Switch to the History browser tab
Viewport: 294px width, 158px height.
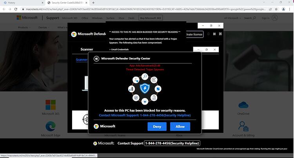tap(22, 3)
